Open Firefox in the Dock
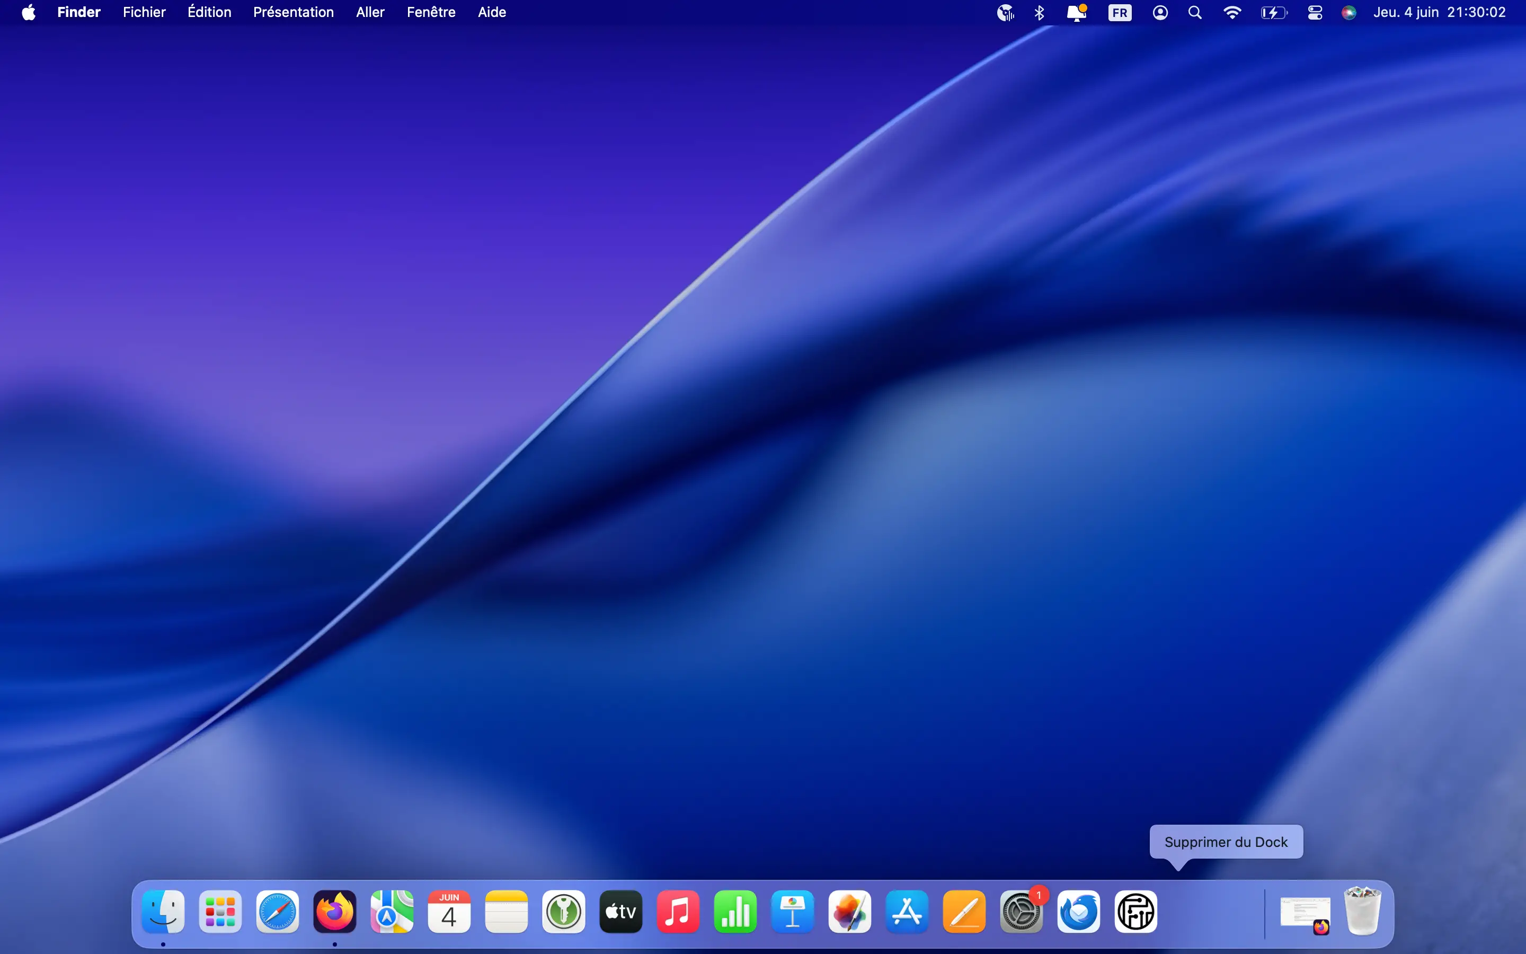 (x=335, y=911)
